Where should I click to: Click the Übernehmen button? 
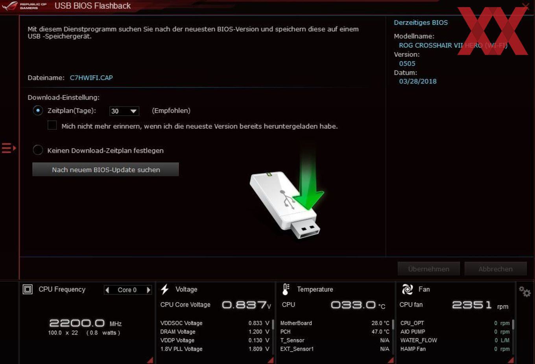pos(428,269)
